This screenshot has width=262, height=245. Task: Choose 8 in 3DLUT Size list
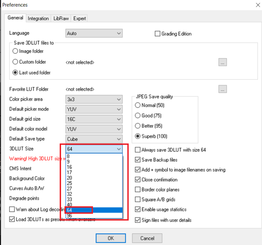point(94,156)
